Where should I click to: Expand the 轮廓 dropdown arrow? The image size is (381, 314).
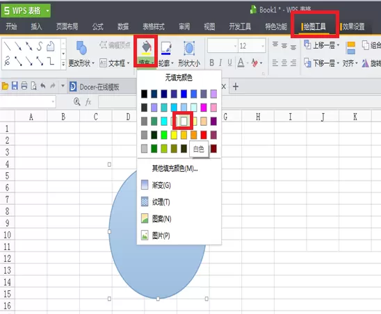(172, 63)
